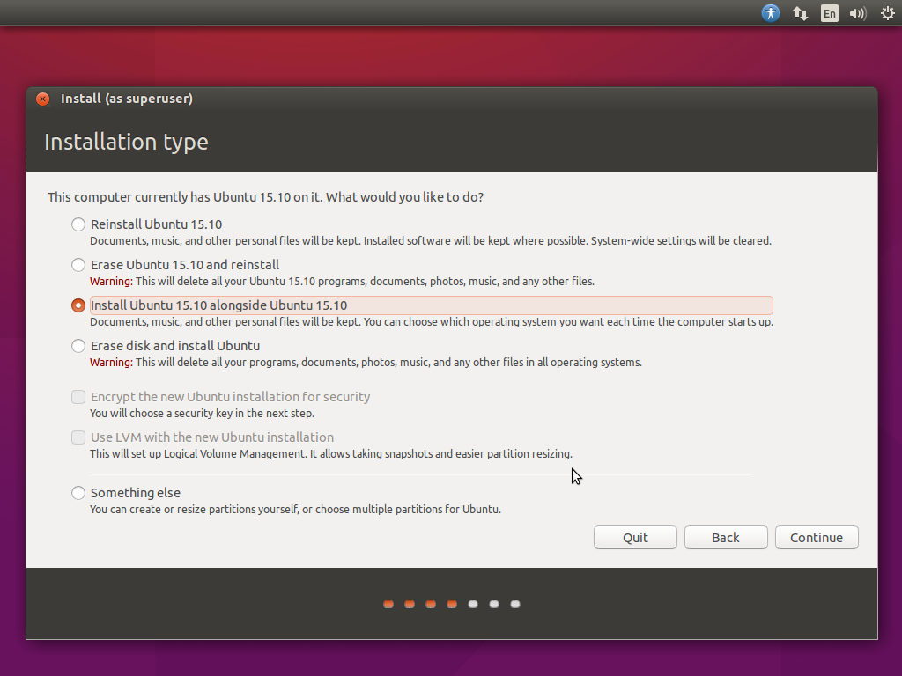Viewport: 902px width, 676px height.
Task: Click the Quit button
Action: (x=635, y=538)
